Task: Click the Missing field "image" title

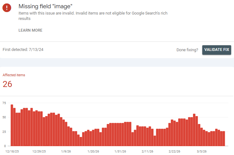Action: (46, 6)
